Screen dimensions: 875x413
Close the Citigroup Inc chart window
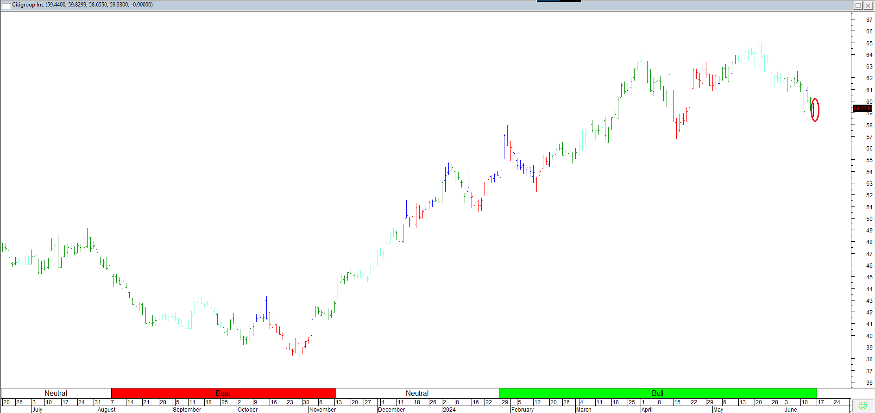[868, 6]
